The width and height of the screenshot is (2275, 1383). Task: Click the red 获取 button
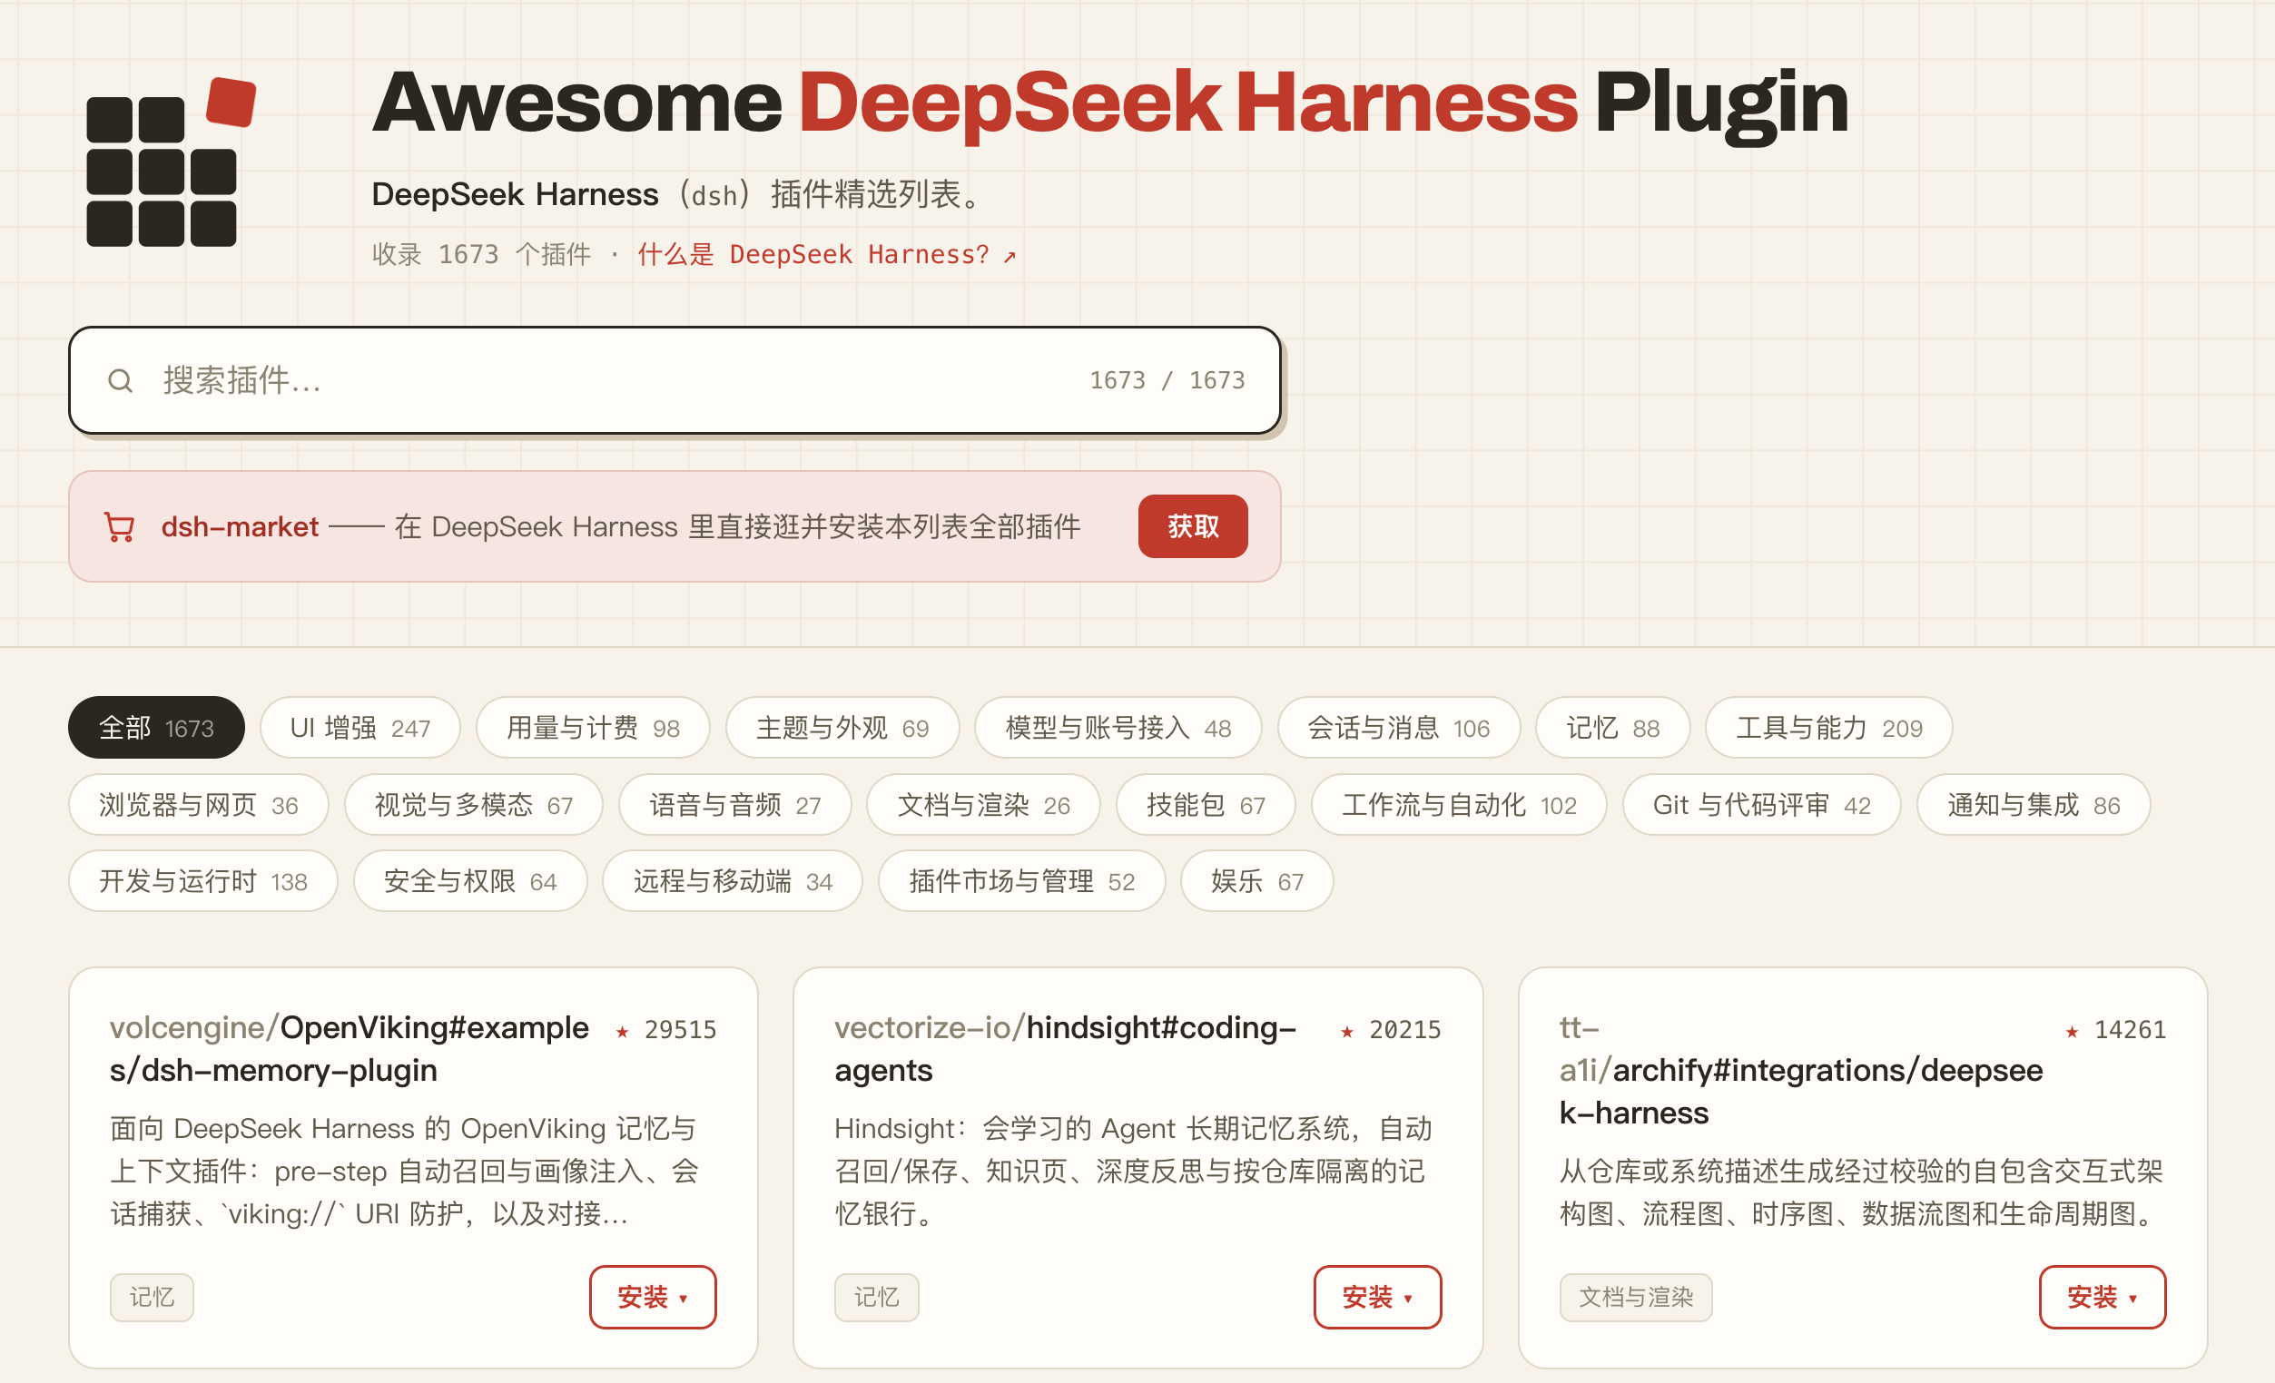pyautogui.click(x=1193, y=526)
